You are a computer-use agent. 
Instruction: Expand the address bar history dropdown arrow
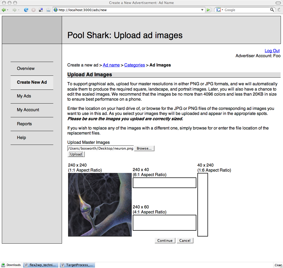point(202,10)
